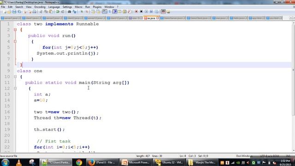Viewport: 295px width, 166px height.
Task: Click the Run Macro Multiple Times icon
Action: [151, 12]
